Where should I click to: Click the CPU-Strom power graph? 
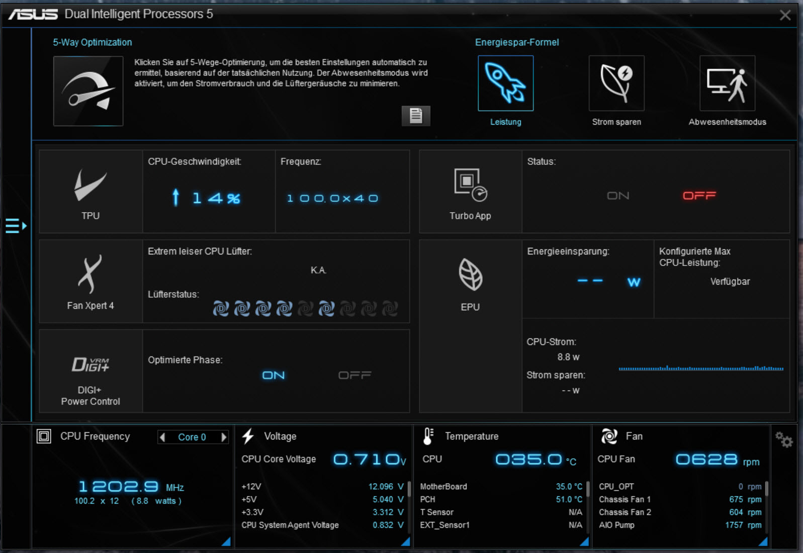[701, 368]
